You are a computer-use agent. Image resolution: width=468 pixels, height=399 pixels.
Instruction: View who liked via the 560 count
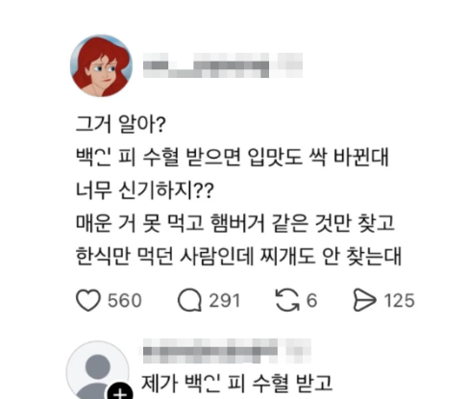[125, 301]
